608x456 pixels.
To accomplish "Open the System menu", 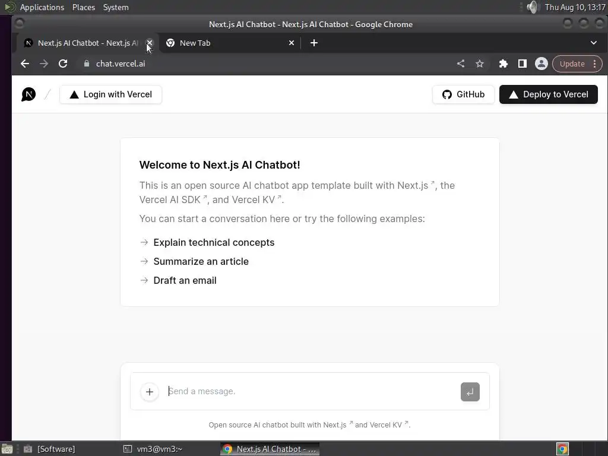I will (x=116, y=7).
